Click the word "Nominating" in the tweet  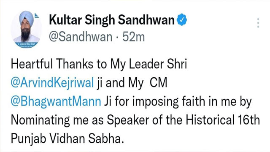(40, 120)
